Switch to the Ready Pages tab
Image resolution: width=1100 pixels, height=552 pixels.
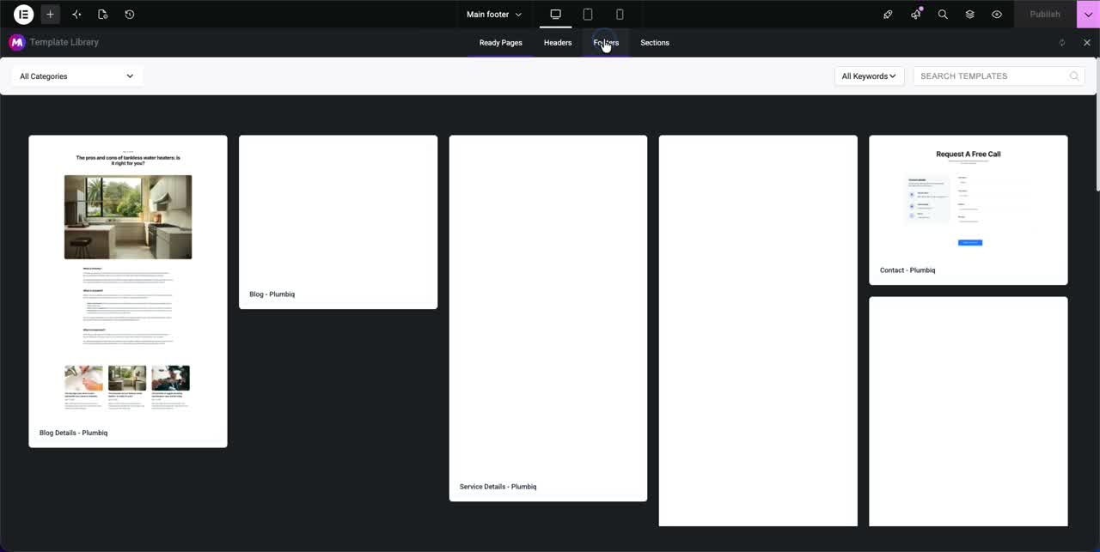pos(501,43)
